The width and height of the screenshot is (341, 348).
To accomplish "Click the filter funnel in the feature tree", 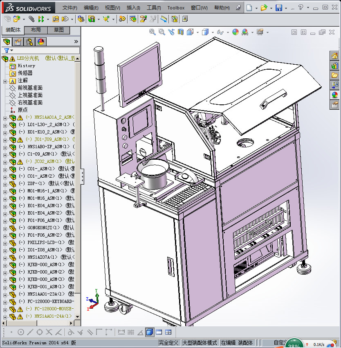I will click(x=7, y=50).
